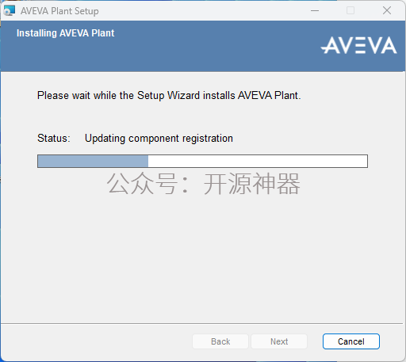
Task: Click the 'Installing AVEVA Plant' heading
Action: click(65, 33)
